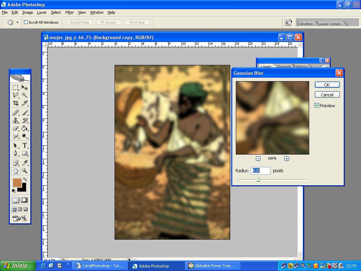361x271 pixels.
Task: Activate the Crop tool
Action: pos(16,103)
